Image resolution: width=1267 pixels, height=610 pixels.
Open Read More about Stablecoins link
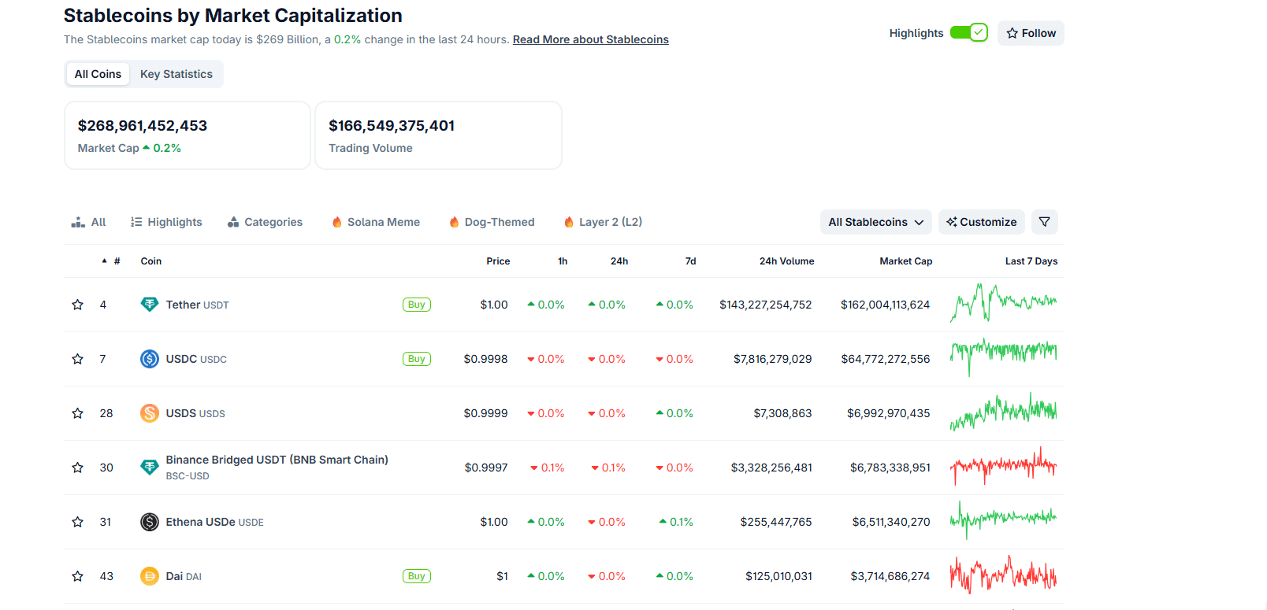(590, 39)
